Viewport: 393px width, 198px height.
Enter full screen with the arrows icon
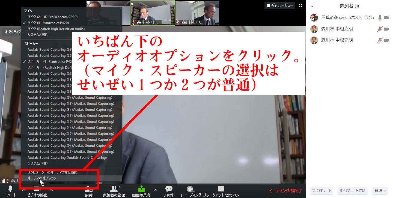click(x=300, y=5)
